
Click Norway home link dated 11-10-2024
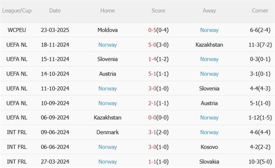(107, 89)
